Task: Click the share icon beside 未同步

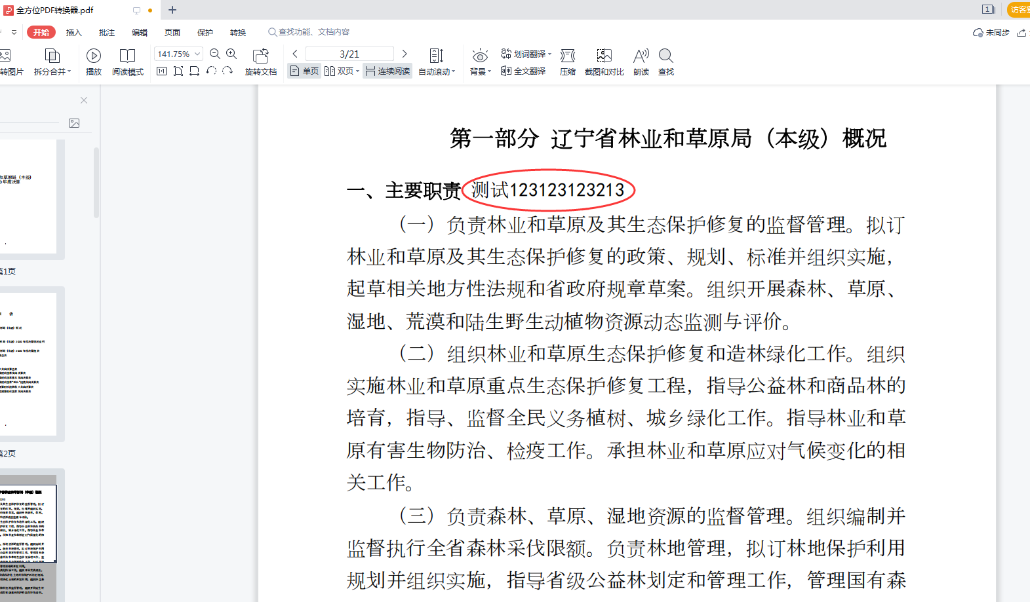Action: click(x=1021, y=32)
